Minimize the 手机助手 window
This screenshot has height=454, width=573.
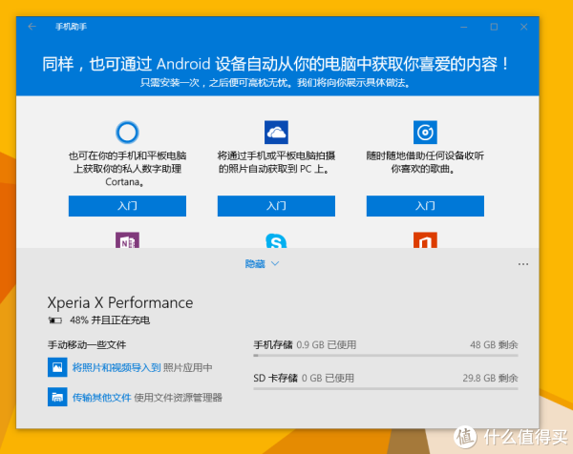[464, 27]
